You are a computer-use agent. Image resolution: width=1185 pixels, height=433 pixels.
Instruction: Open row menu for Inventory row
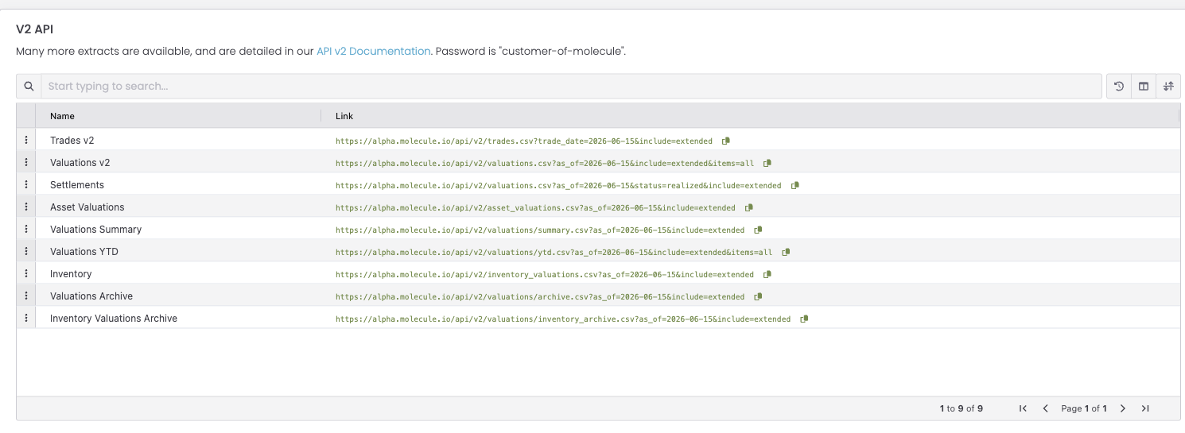click(x=26, y=273)
